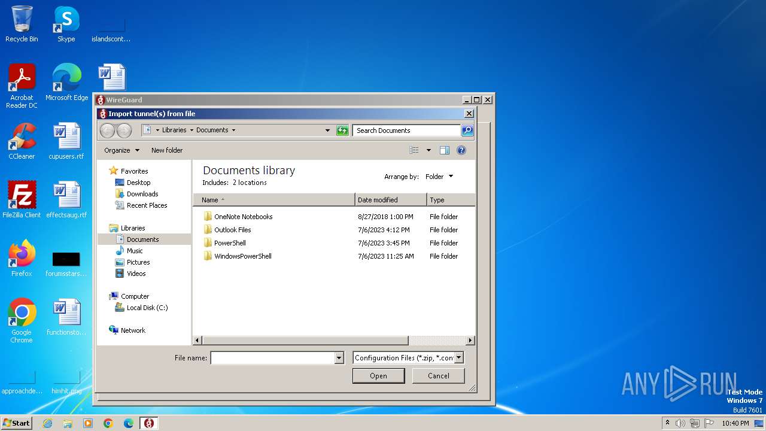Select the Outlook Files folder
Viewport: 766px width, 431px height.
[x=233, y=230]
